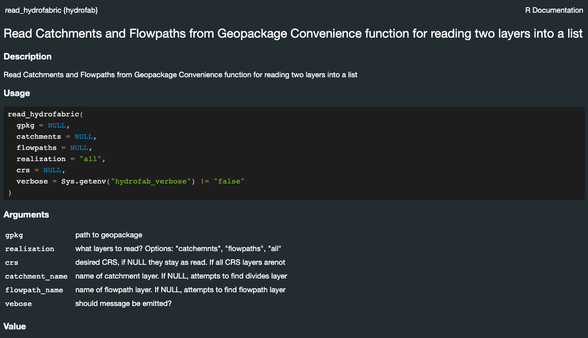The width and height of the screenshot is (588, 338).
Task: Click the crs argument name in table
Action: 12,263
